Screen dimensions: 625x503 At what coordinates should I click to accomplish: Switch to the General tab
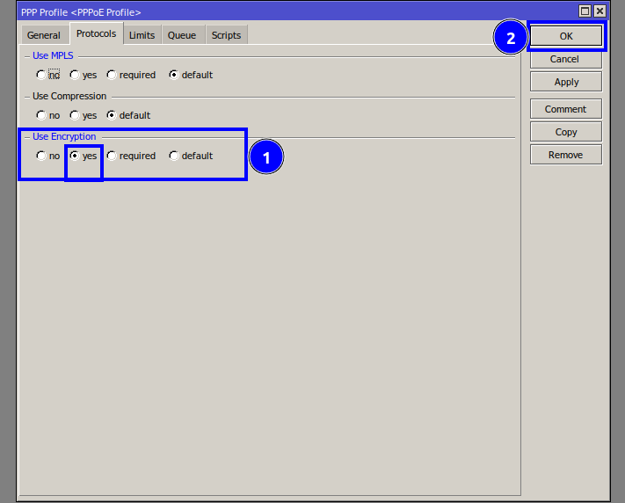click(44, 35)
